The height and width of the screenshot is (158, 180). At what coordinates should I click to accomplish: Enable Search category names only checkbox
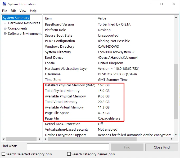[x=69, y=154]
